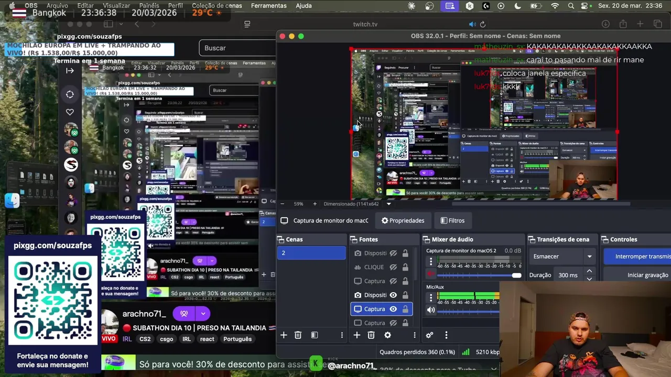
Task: Open the Visualizar menu
Action: [116, 6]
